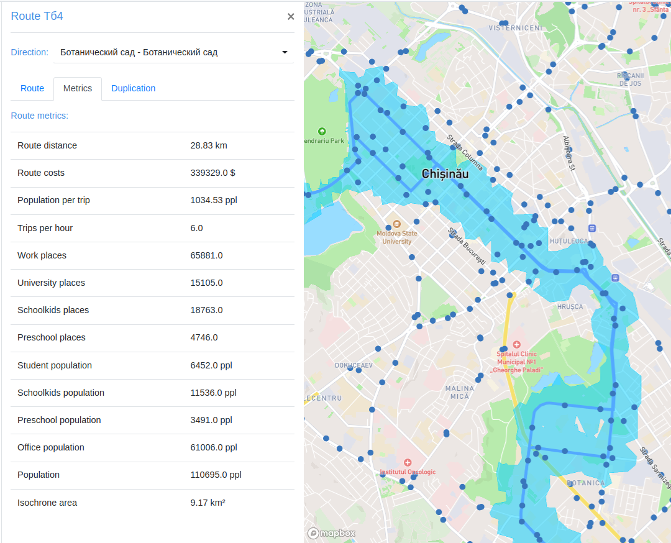671x543 pixels.
Task: Select the 'Student population' label
Action: pos(54,365)
